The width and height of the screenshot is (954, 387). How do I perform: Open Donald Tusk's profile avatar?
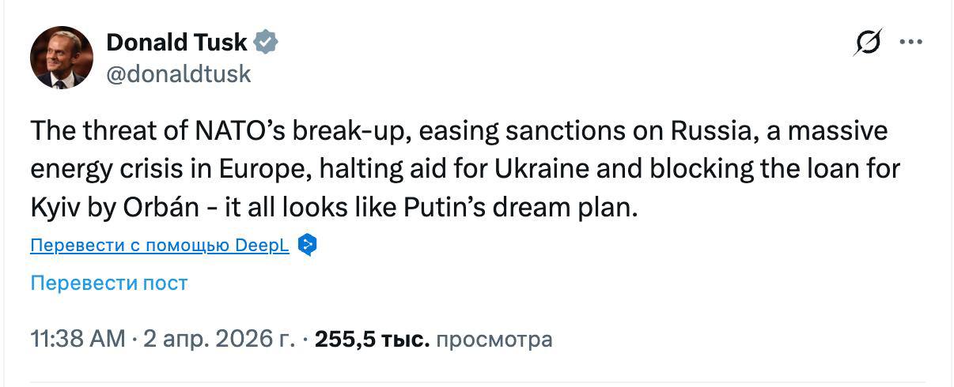tap(62, 58)
